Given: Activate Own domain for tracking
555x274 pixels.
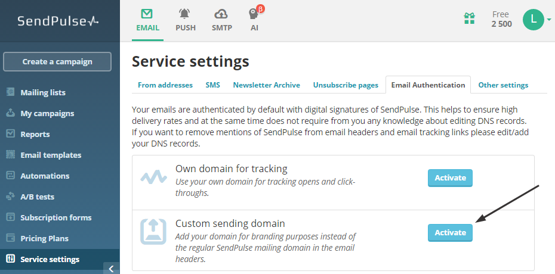Looking at the screenshot, I should point(450,178).
